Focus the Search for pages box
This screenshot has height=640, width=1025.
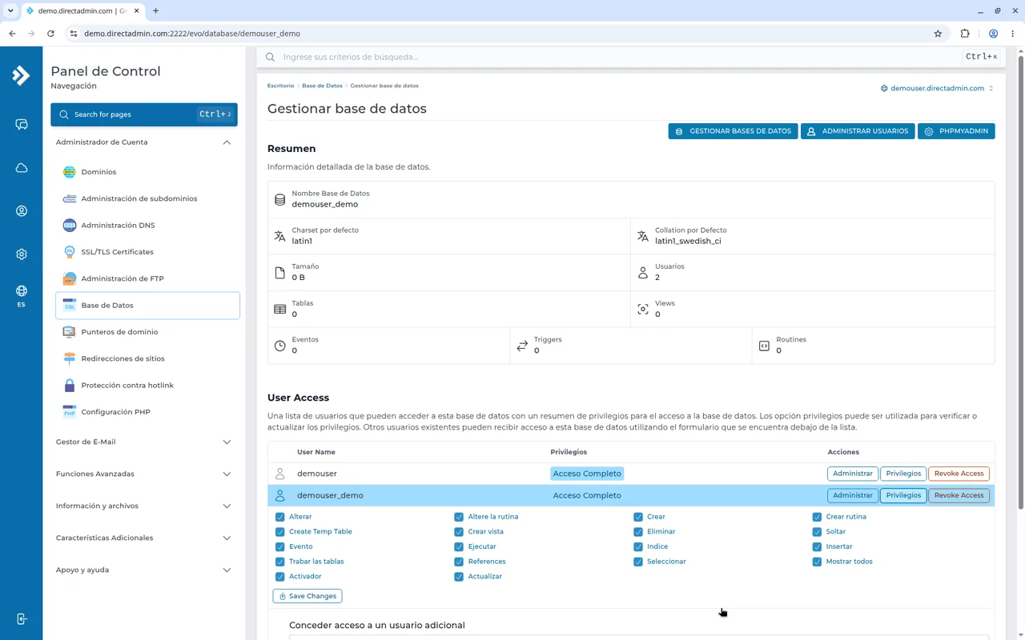click(144, 114)
